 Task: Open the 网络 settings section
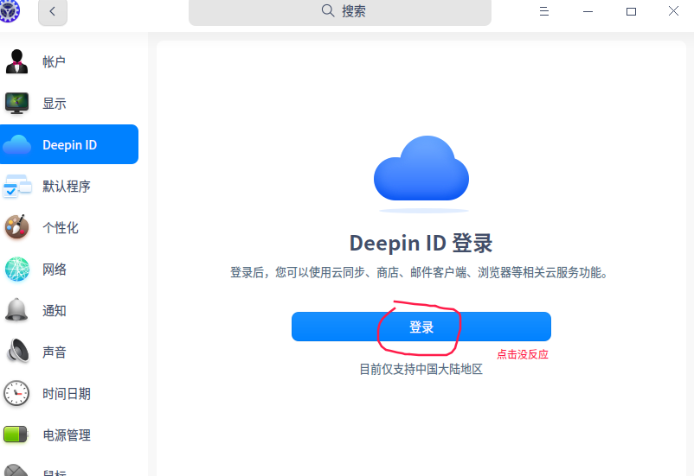click(54, 270)
